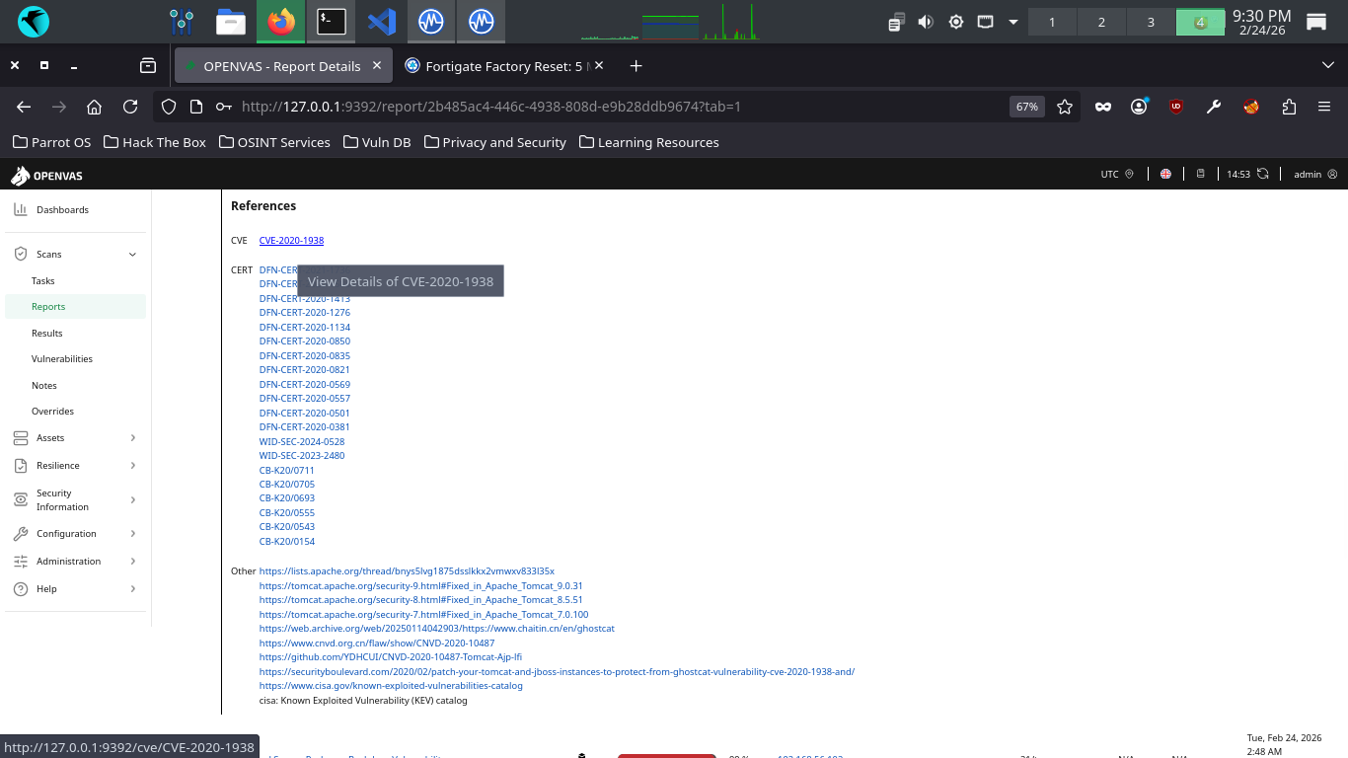The width and height of the screenshot is (1348, 758).
Task: Expand the Security Information menu
Action: pos(132,500)
